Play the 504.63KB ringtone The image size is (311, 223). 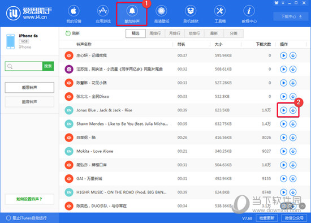[284, 165]
